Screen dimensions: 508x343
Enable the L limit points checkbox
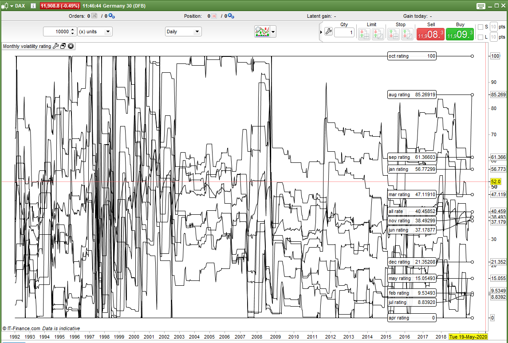pyautogui.click(x=480, y=37)
